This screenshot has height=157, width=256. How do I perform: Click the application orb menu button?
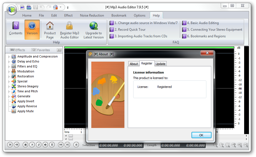pos(12,9)
